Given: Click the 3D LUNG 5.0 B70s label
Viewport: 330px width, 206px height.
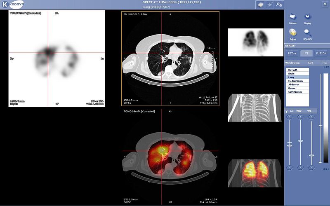Looking at the screenshot, I should tap(135, 14).
